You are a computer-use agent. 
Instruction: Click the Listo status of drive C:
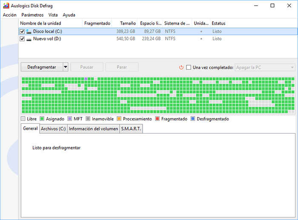pyautogui.click(x=217, y=31)
